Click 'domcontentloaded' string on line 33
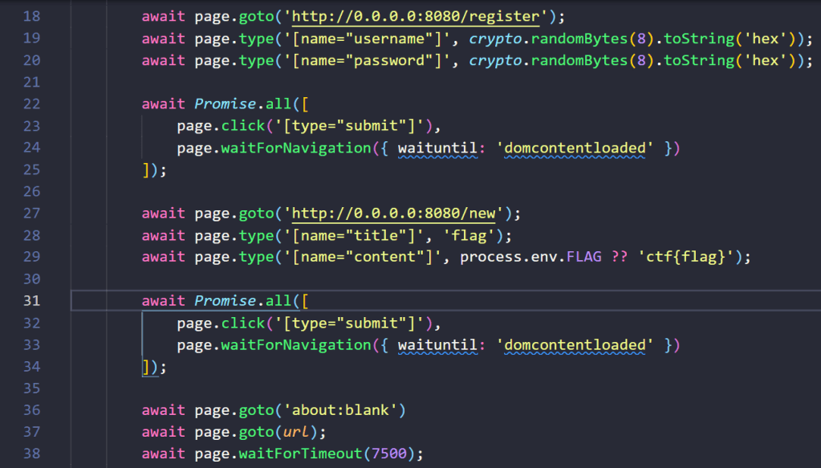 click(x=575, y=344)
